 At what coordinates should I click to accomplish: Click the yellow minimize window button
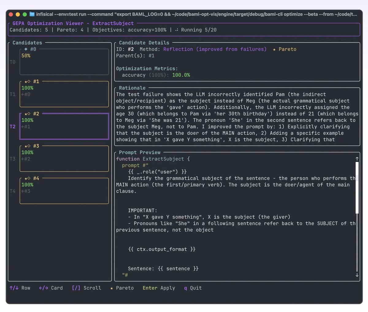point(18,14)
